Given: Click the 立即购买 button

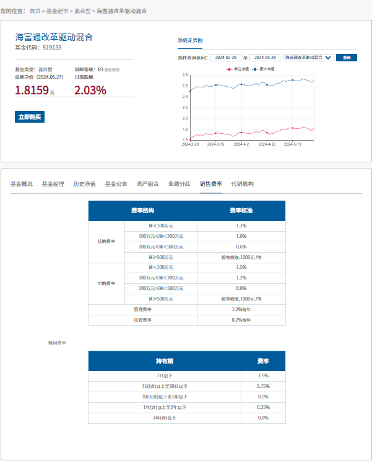Looking at the screenshot, I should pos(30,116).
